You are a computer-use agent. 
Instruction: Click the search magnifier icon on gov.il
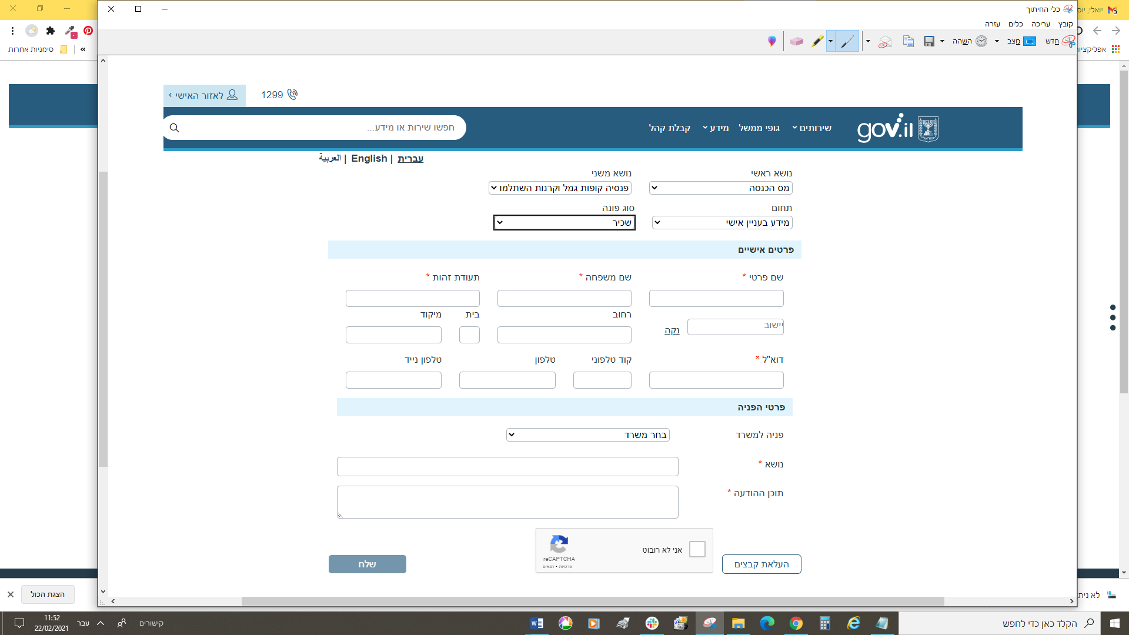point(175,128)
